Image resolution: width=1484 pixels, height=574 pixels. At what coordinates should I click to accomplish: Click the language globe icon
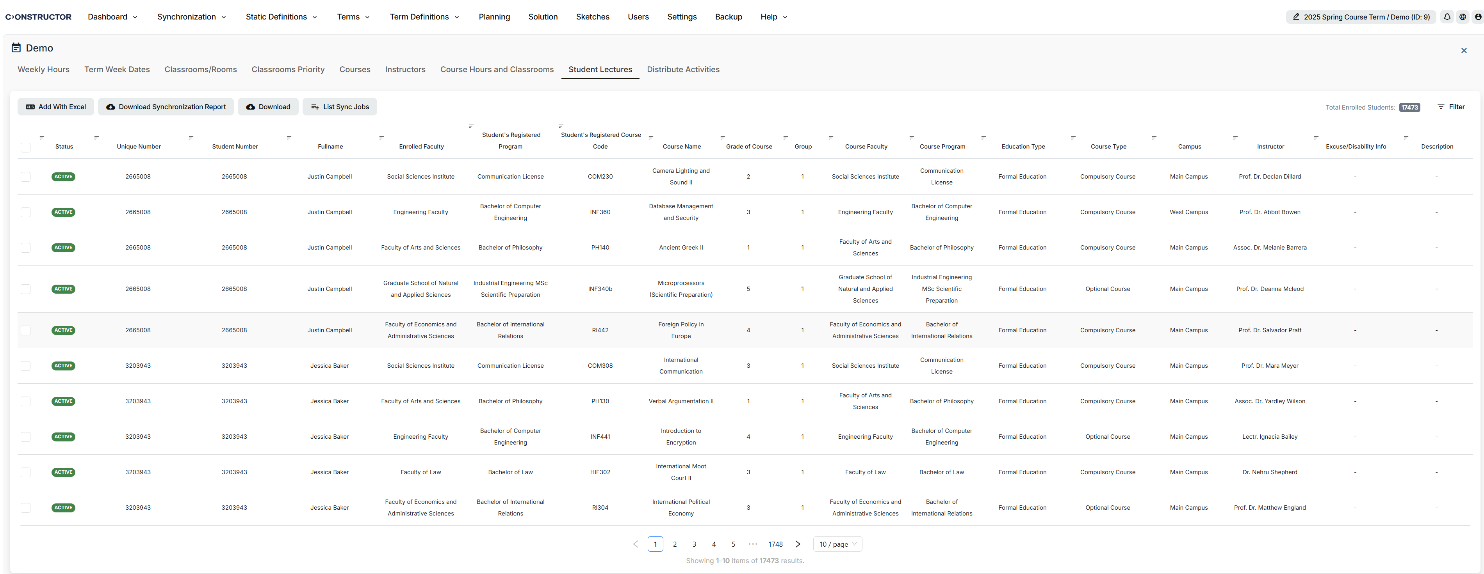[x=1463, y=17]
